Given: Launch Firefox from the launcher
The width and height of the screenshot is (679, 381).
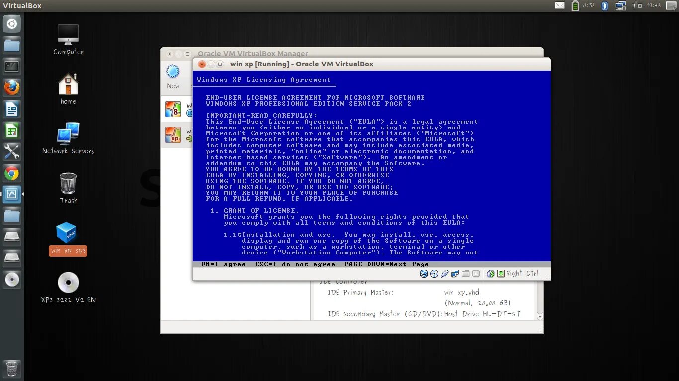Looking at the screenshot, I should click(x=12, y=88).
